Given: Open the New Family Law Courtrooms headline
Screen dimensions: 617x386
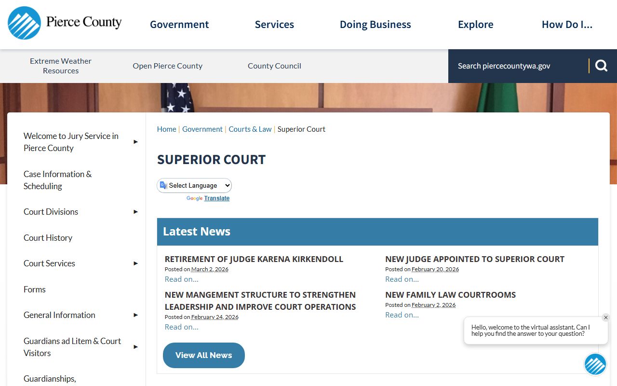Looking at the screenshot, I should pyautogui.click(x=450, y=295).
